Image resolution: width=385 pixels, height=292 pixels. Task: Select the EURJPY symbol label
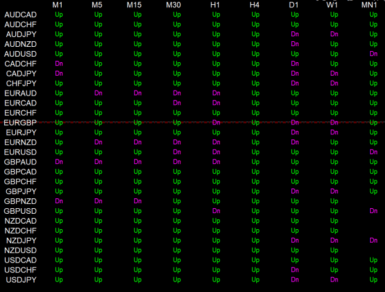pyautogui.click(x=21, y=132)
